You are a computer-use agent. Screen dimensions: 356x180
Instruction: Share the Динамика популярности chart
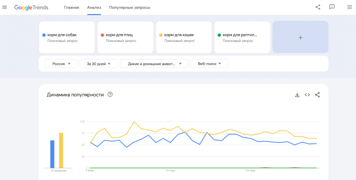[318, 95]
